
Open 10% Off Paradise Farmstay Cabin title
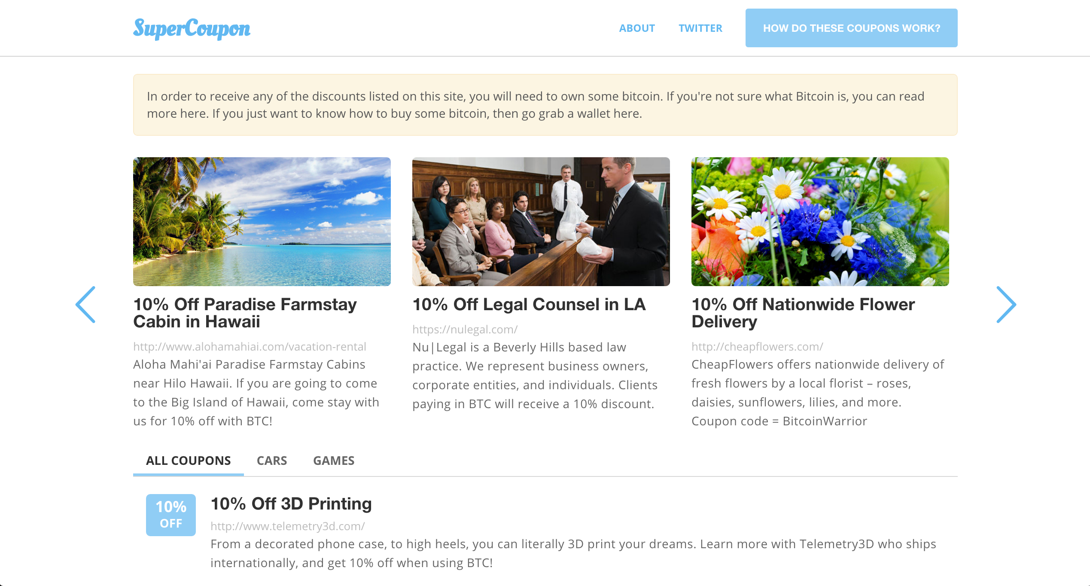click(245, 313)
